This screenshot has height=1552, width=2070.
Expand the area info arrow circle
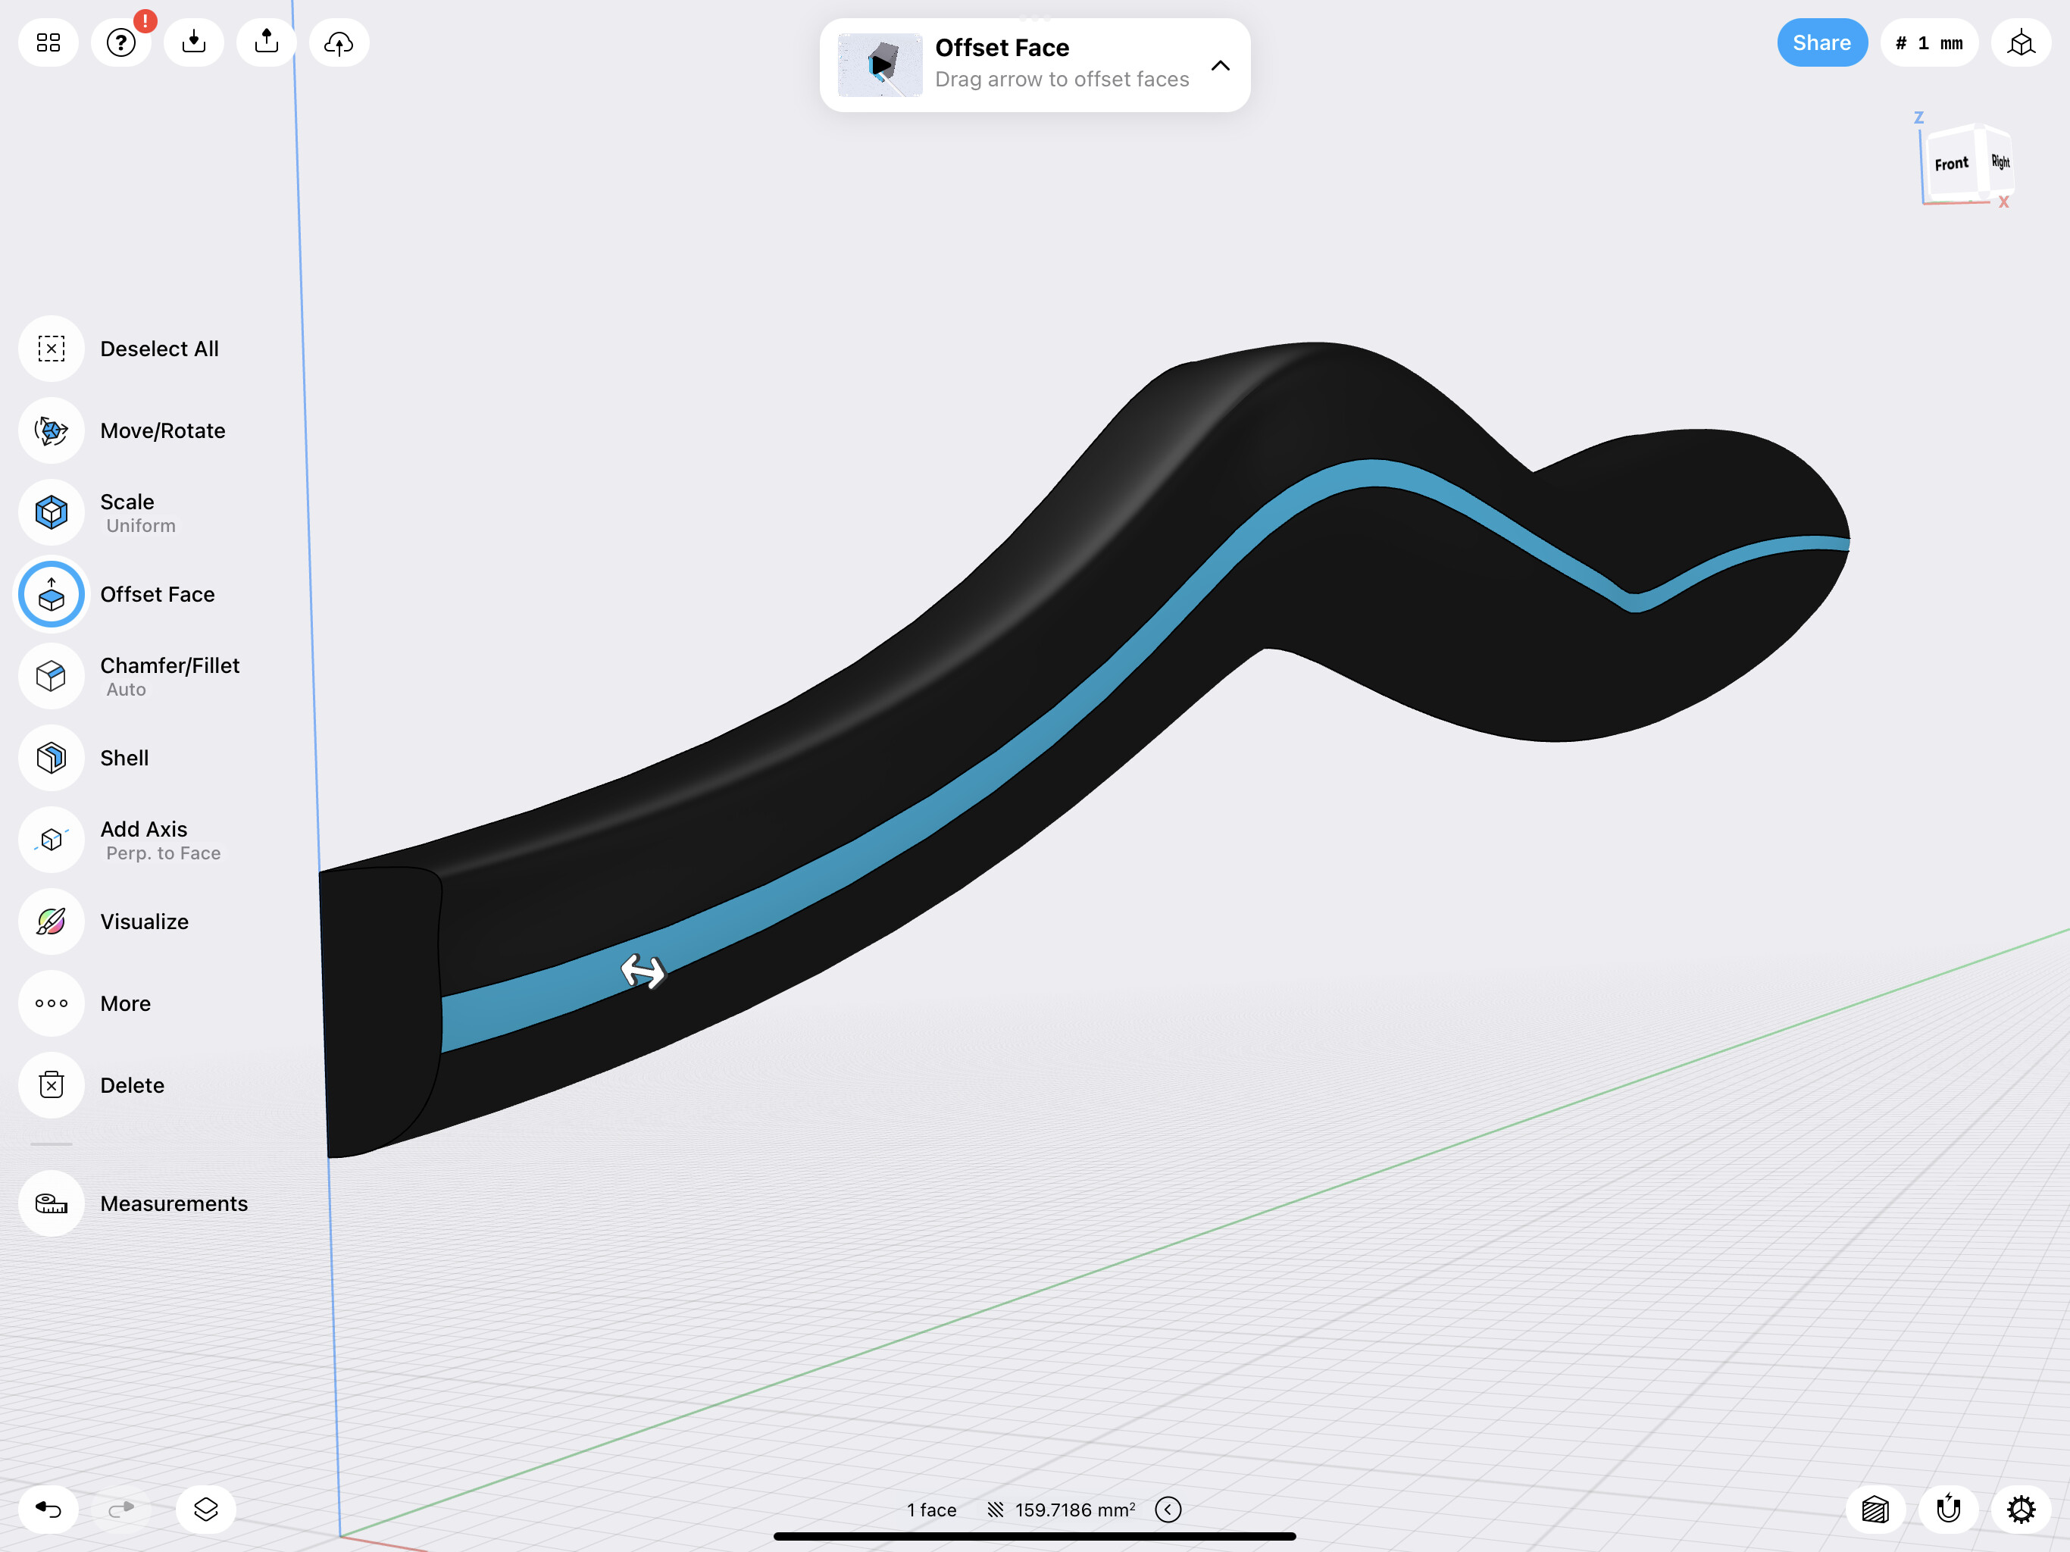tap(1168, 1509)
